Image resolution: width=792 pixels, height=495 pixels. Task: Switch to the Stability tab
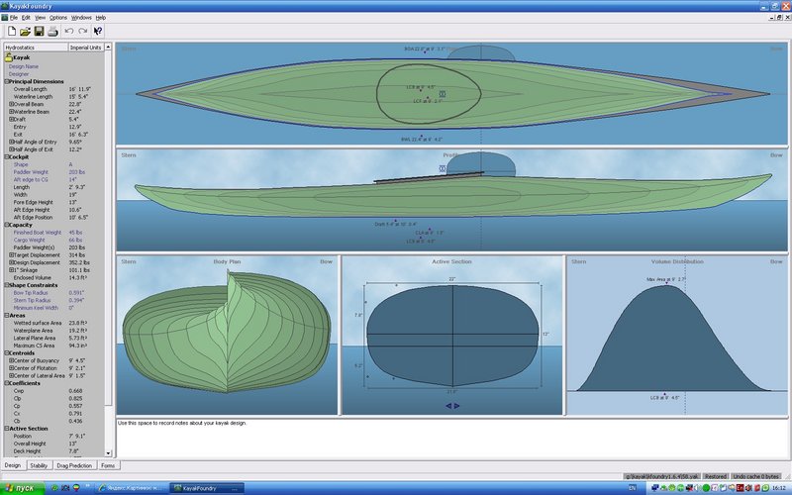click(x=39, y=465)
